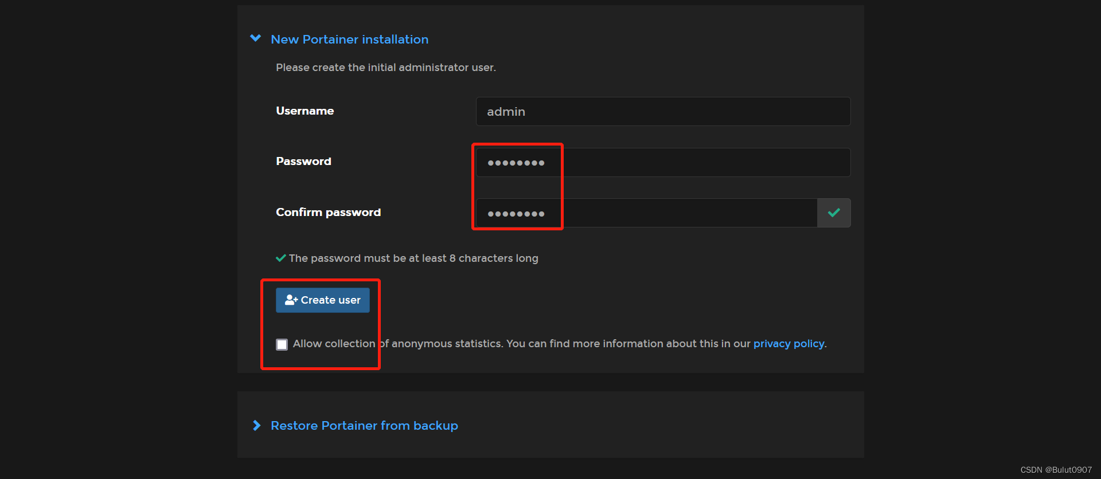This screenshot has height=479, width=1101.
Task: Click into the Password input field
Action: [x=663, y=163]
